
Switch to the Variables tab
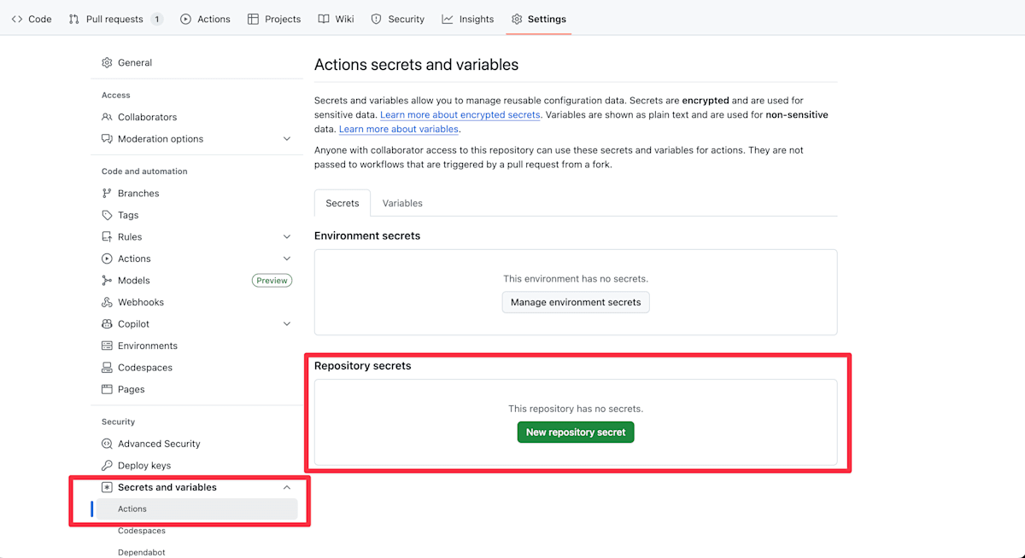[x=402, y=203]
